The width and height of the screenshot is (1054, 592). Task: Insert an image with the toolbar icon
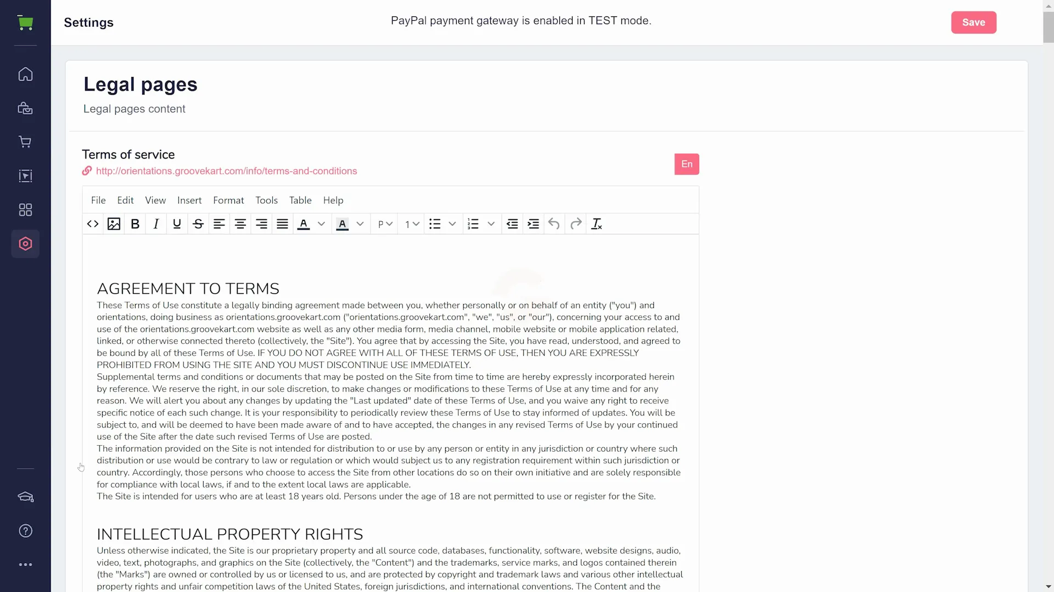click(x=114, y=224)
